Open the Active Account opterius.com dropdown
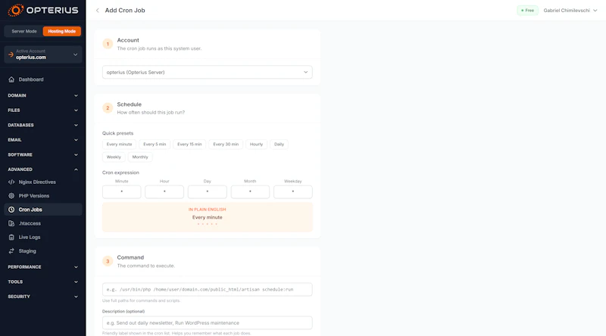The image size is (606, 336). point(43,54)
